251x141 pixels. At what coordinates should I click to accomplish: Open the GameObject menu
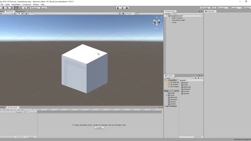tap(16, 4)
